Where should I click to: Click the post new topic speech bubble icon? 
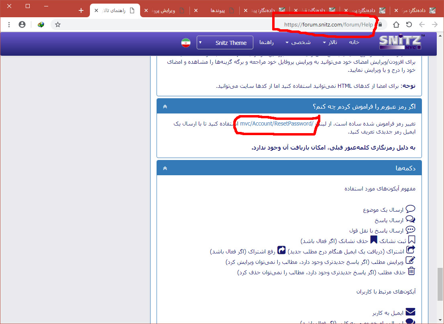click(410, 209)
